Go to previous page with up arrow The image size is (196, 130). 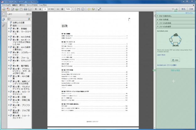point(36,9)
